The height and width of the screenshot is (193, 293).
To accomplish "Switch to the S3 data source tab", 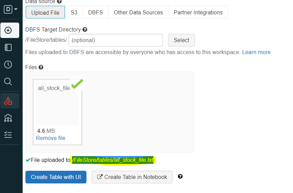I will pyautogui.click(x=74, y=12).
